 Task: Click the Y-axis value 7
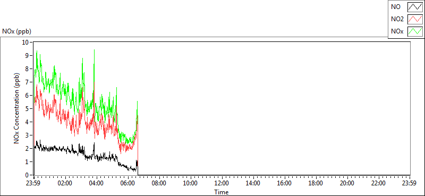click(x=27, y=82)
